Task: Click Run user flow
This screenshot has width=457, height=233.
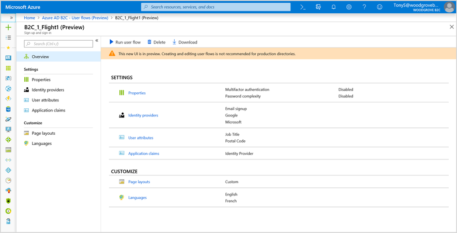Action: pyautogui.click(x=125, y=42)
